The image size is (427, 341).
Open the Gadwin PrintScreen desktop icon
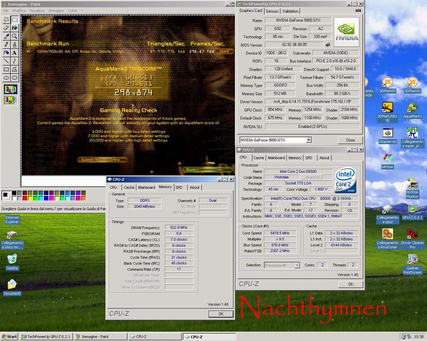412,264
